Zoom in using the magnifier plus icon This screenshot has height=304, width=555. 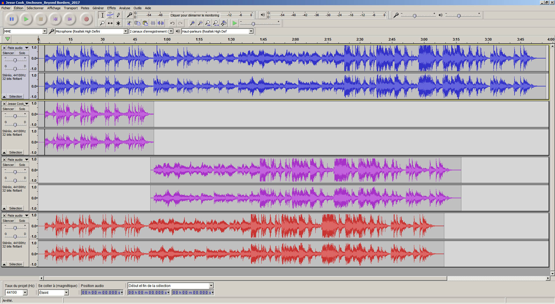pos(192,23)
